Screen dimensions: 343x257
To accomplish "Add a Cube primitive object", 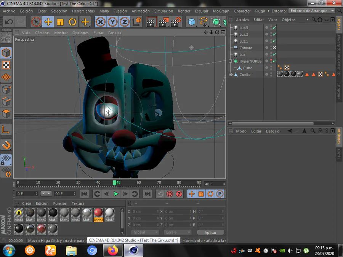I will click(192, 22).
